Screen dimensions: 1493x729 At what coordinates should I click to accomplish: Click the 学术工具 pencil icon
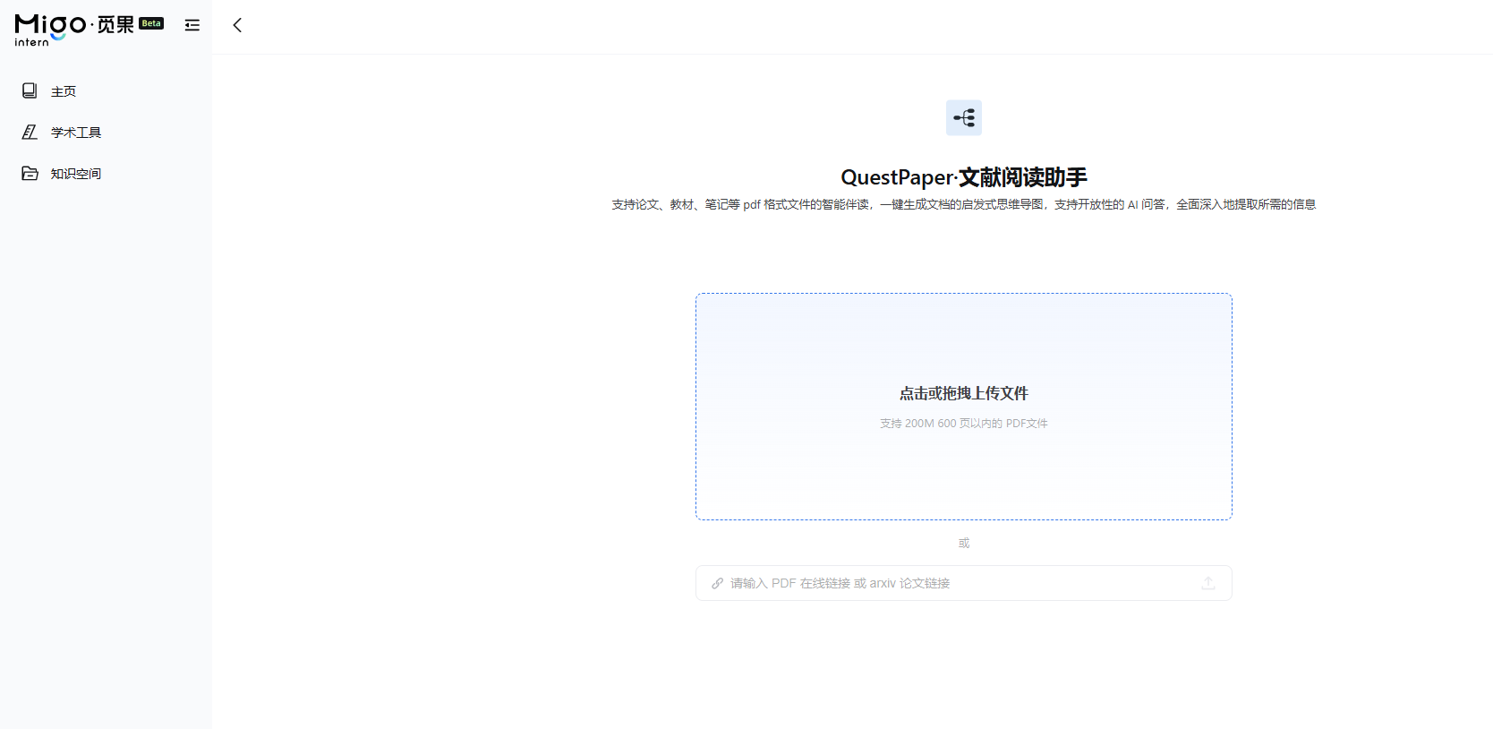click(30, 132)
